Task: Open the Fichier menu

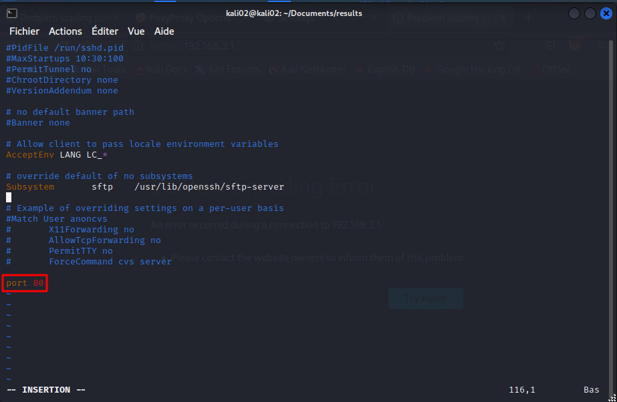Action: click(24, 31)
